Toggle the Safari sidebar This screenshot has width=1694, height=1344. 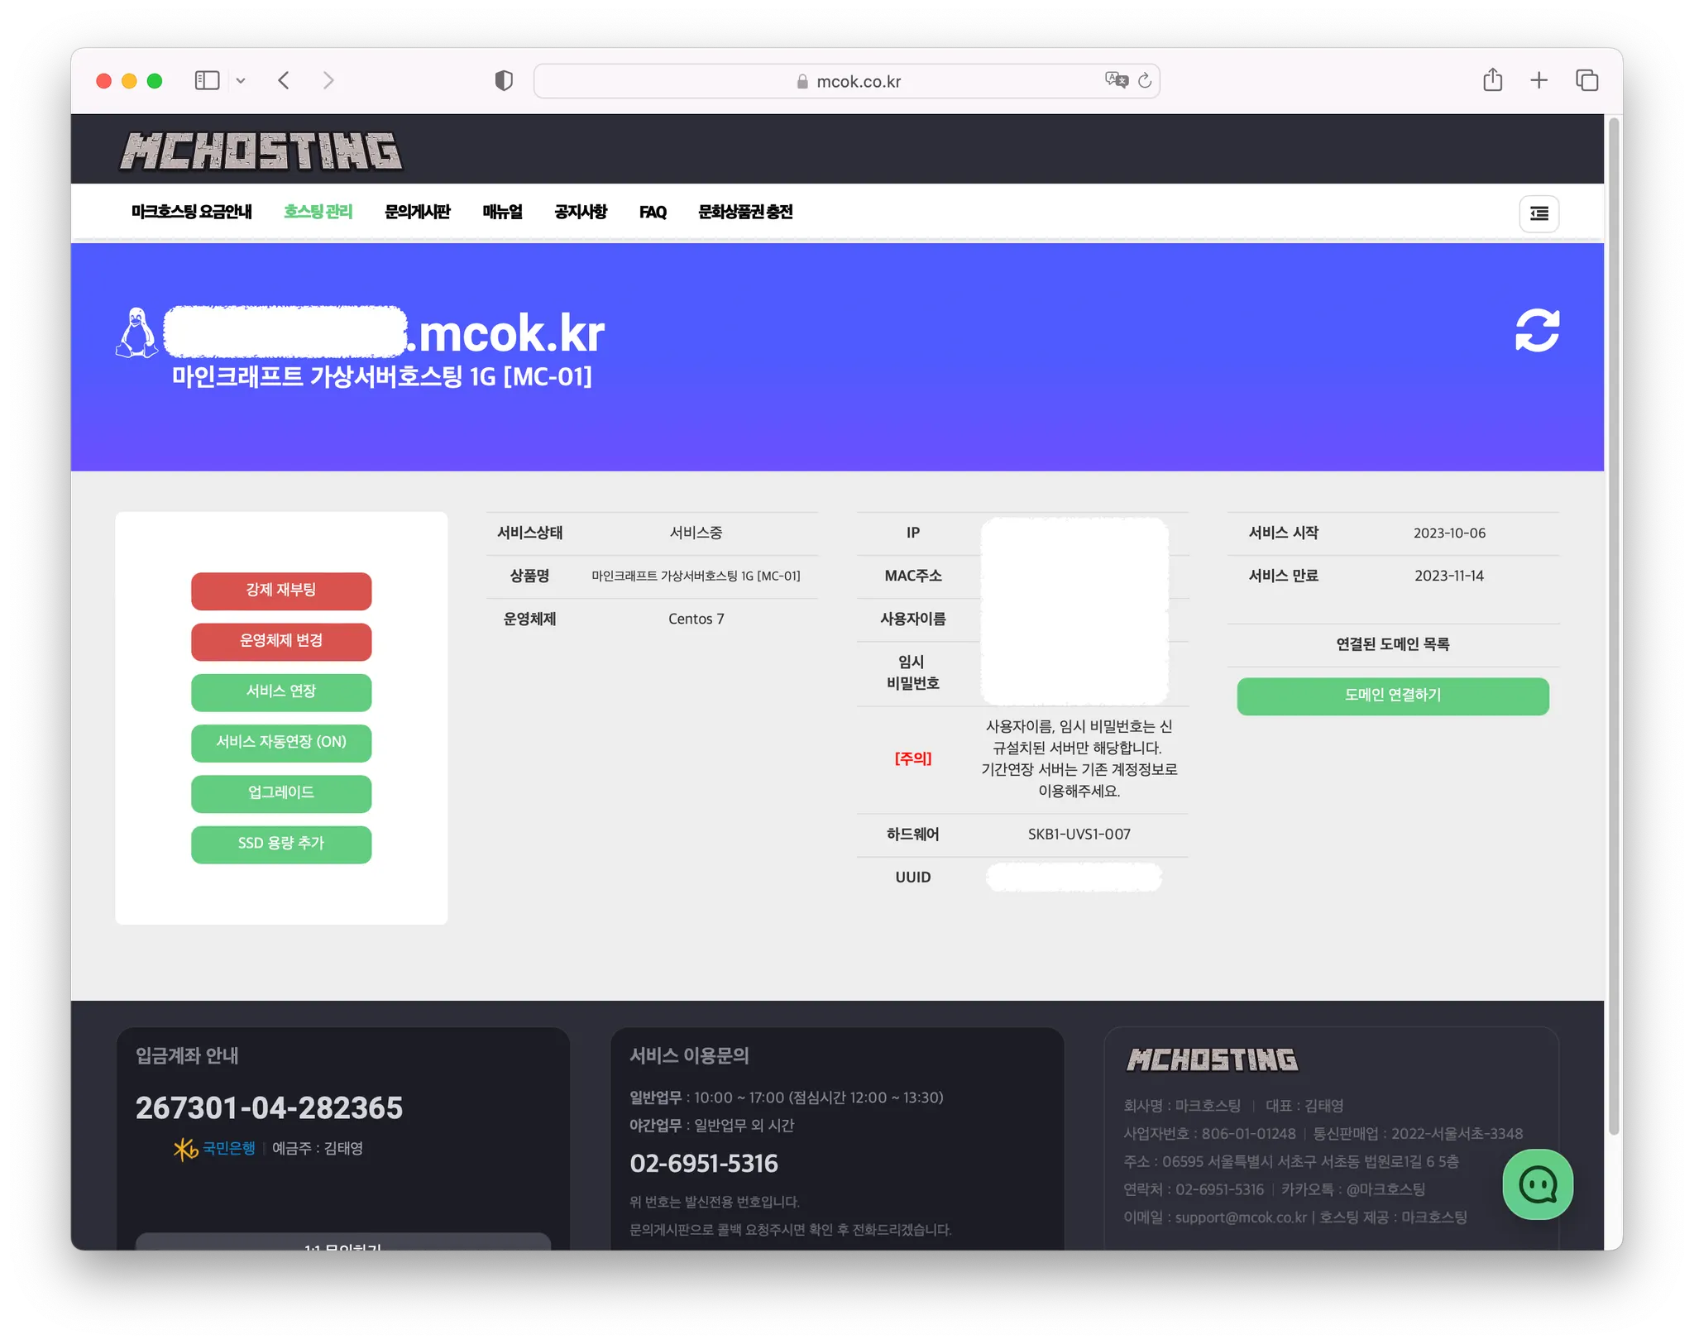(207, 80)
